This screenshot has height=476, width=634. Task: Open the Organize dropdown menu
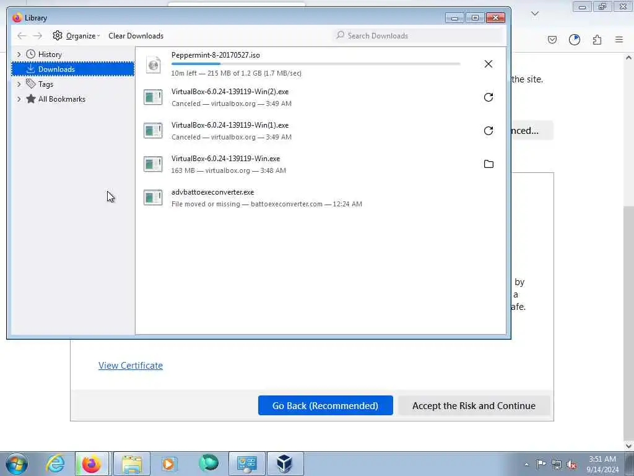click(x=83, y=36)
